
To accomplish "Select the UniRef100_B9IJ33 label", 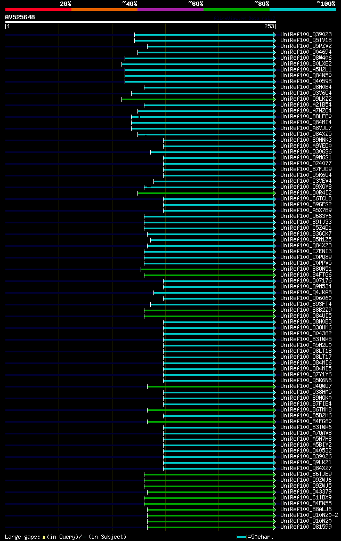I will (306, 222).
